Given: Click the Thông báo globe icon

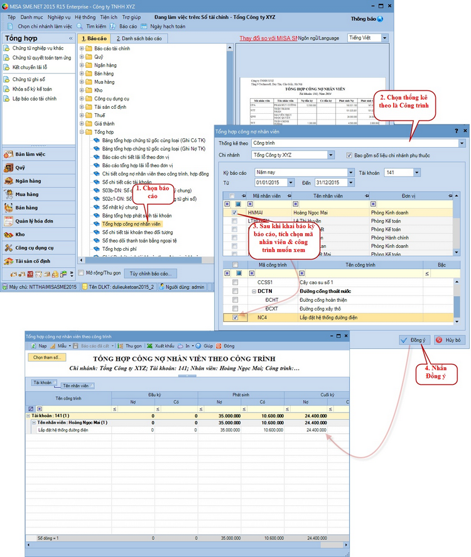Looking at the screenshot, I should [x=380, y=19].
